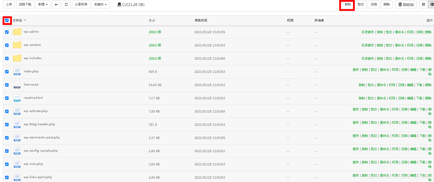The height and width of the screenshot is (182, 434).
Task: Open the recycle bin (回收站)
Action: click(406, 4)
